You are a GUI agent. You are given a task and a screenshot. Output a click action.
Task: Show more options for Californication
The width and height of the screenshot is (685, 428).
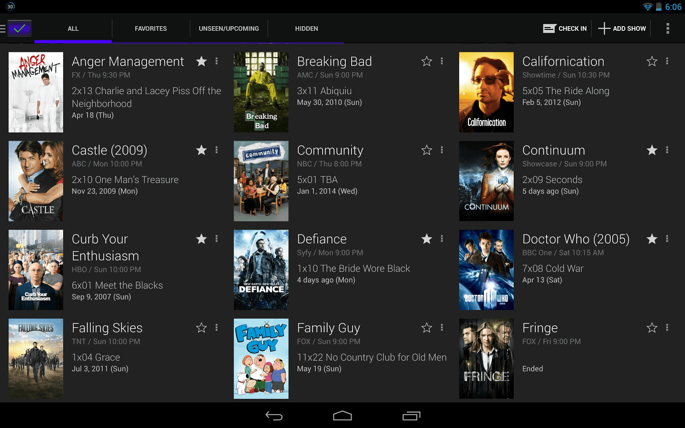click(667, 61)
